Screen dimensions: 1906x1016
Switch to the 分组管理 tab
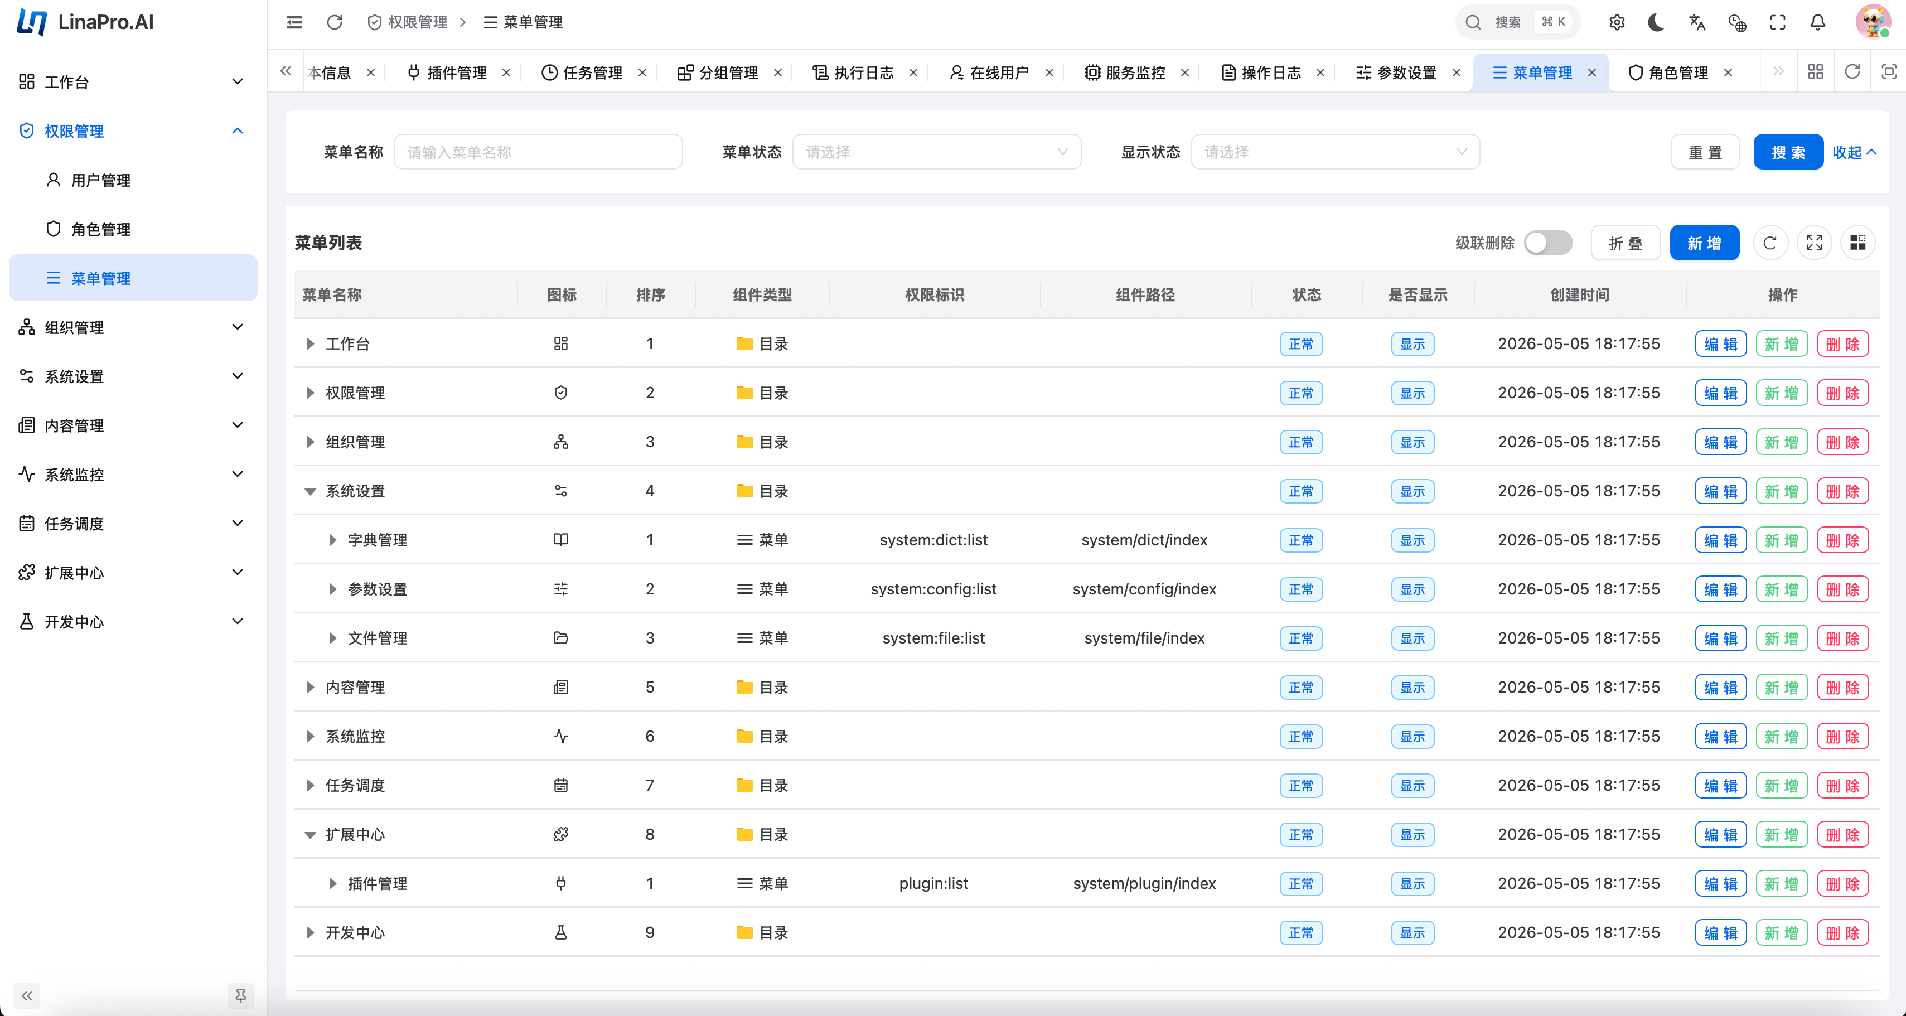[x=718, y=72]
